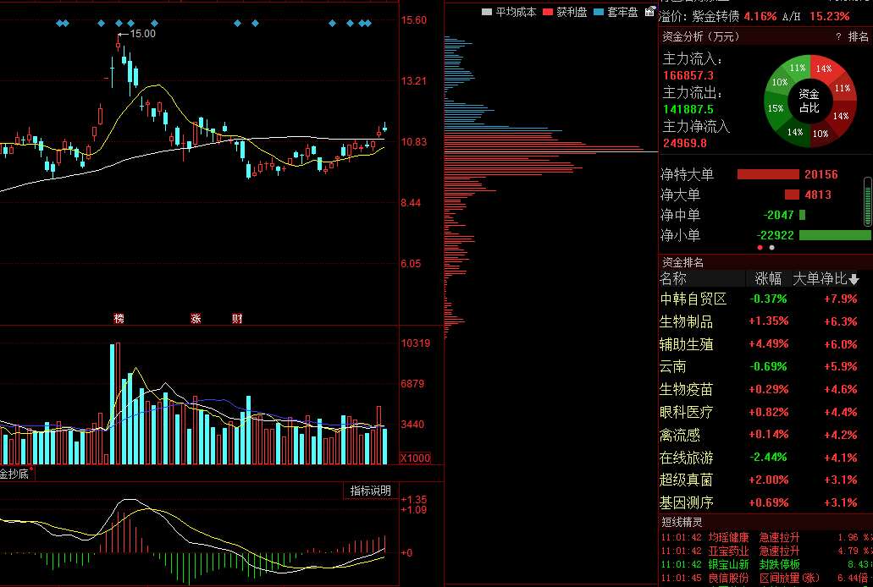Screen dimensions: 873x587
Task: Open the 辅助生殖 sector link
Action: click(x=686, y=344)
